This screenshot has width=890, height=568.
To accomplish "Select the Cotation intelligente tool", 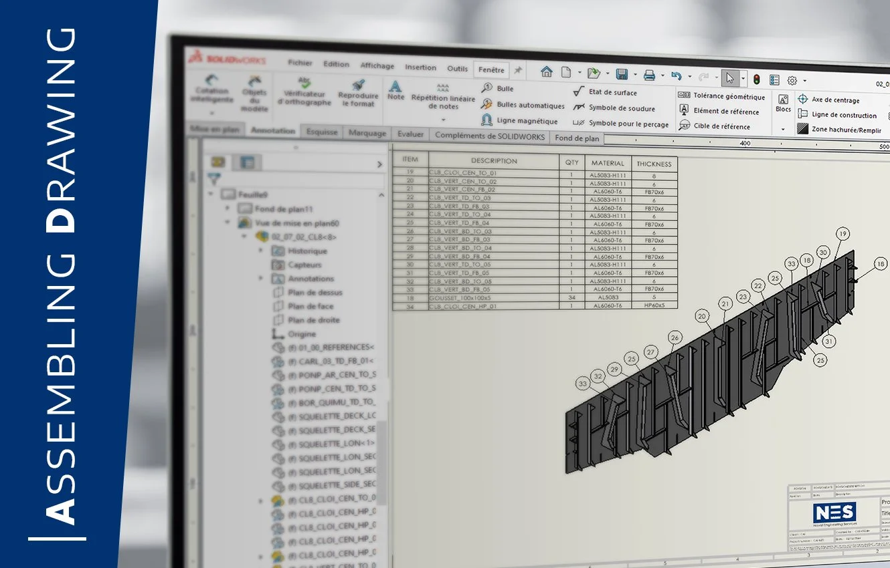I will tap(211, 92).
